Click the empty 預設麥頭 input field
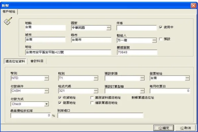198x132 pixels. tap(122, 78)
